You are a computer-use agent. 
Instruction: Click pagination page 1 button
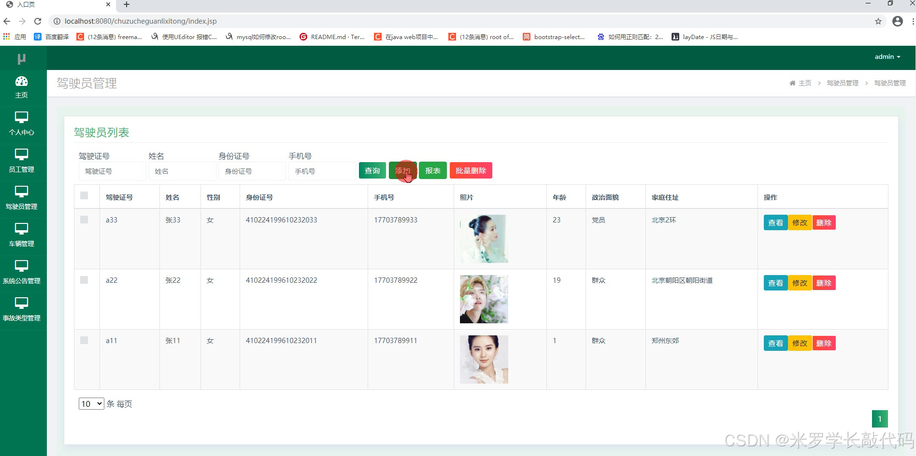click(880, 419)
